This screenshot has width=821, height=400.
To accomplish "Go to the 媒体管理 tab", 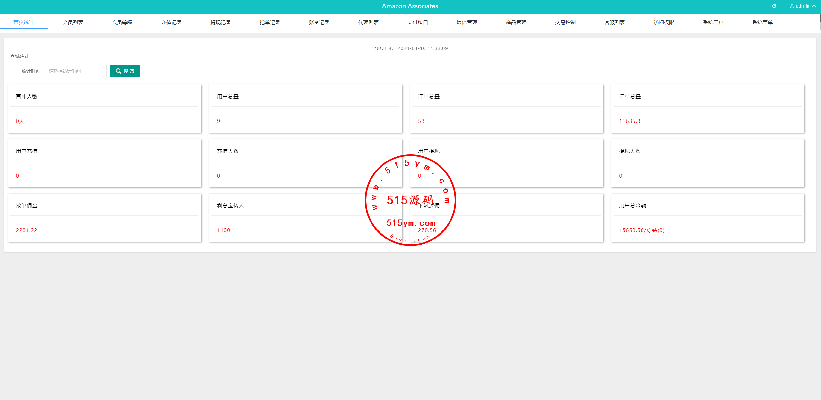I will tap(467, 22).
